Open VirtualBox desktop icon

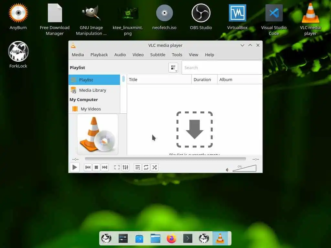tap(237, 16)
